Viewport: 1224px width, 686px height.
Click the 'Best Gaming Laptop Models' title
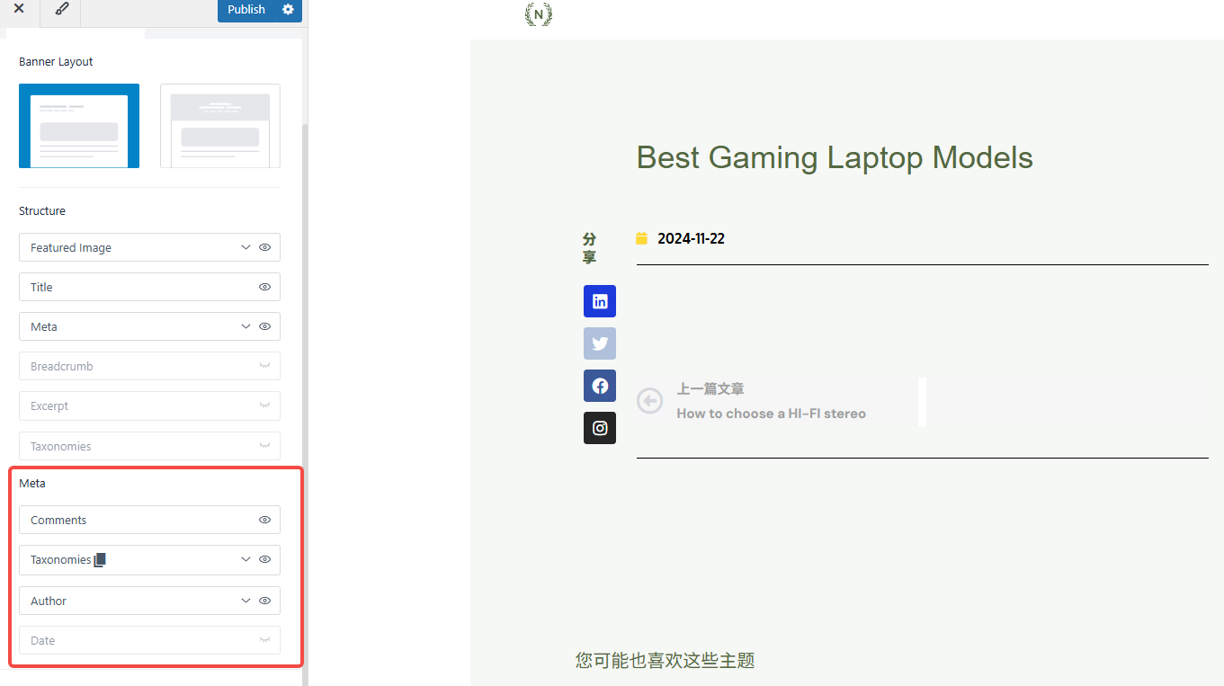835,157
